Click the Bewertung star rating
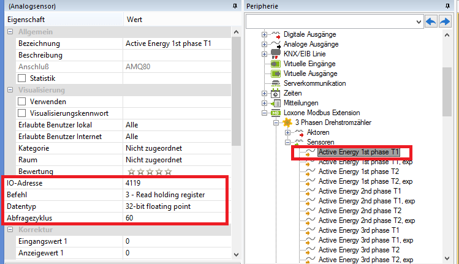 click(149, 172)
